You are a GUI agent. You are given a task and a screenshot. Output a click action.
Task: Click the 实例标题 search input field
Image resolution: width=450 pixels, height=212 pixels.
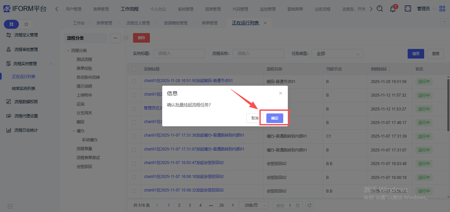coord(179,54)
